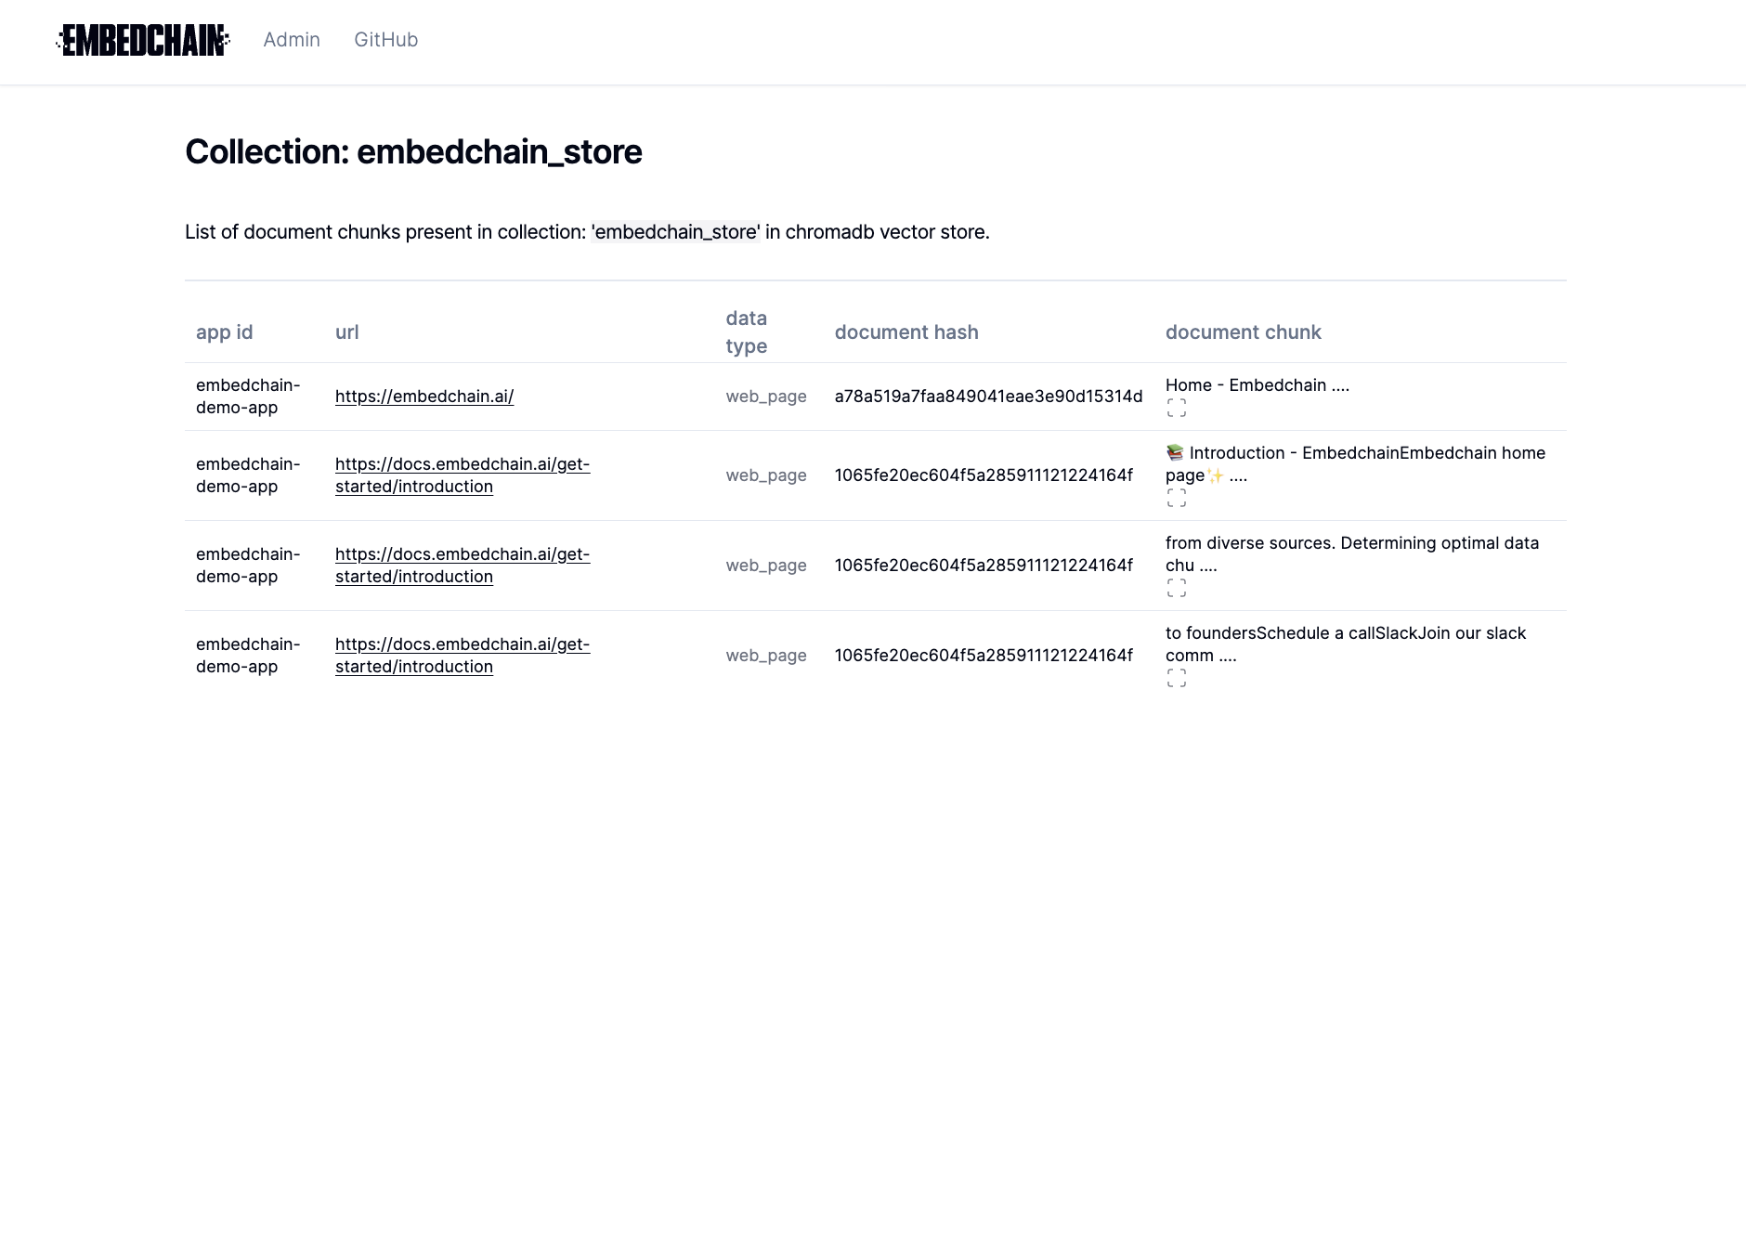Click web_page in the embedchain.ai row
This screenshot has width=1746, height=1249.
point(766,397)
